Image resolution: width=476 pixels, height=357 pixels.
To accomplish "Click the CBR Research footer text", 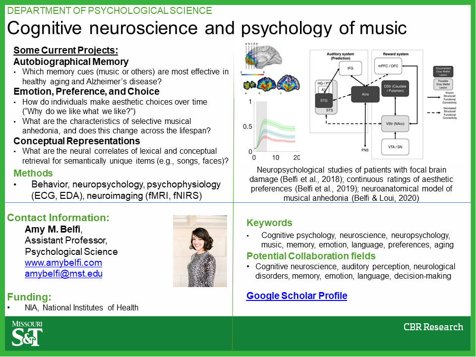I will [433, 327].
